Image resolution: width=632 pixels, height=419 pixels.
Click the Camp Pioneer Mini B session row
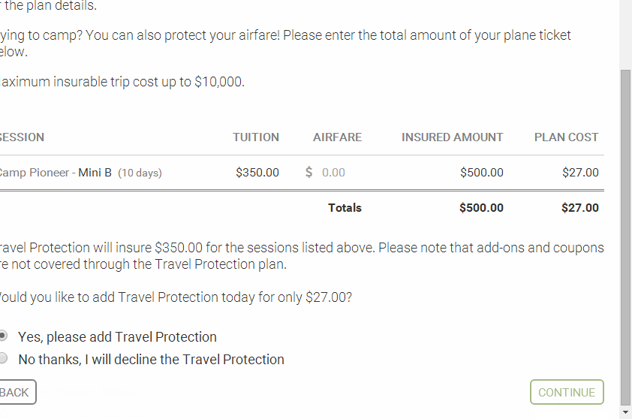pos(56,173)
